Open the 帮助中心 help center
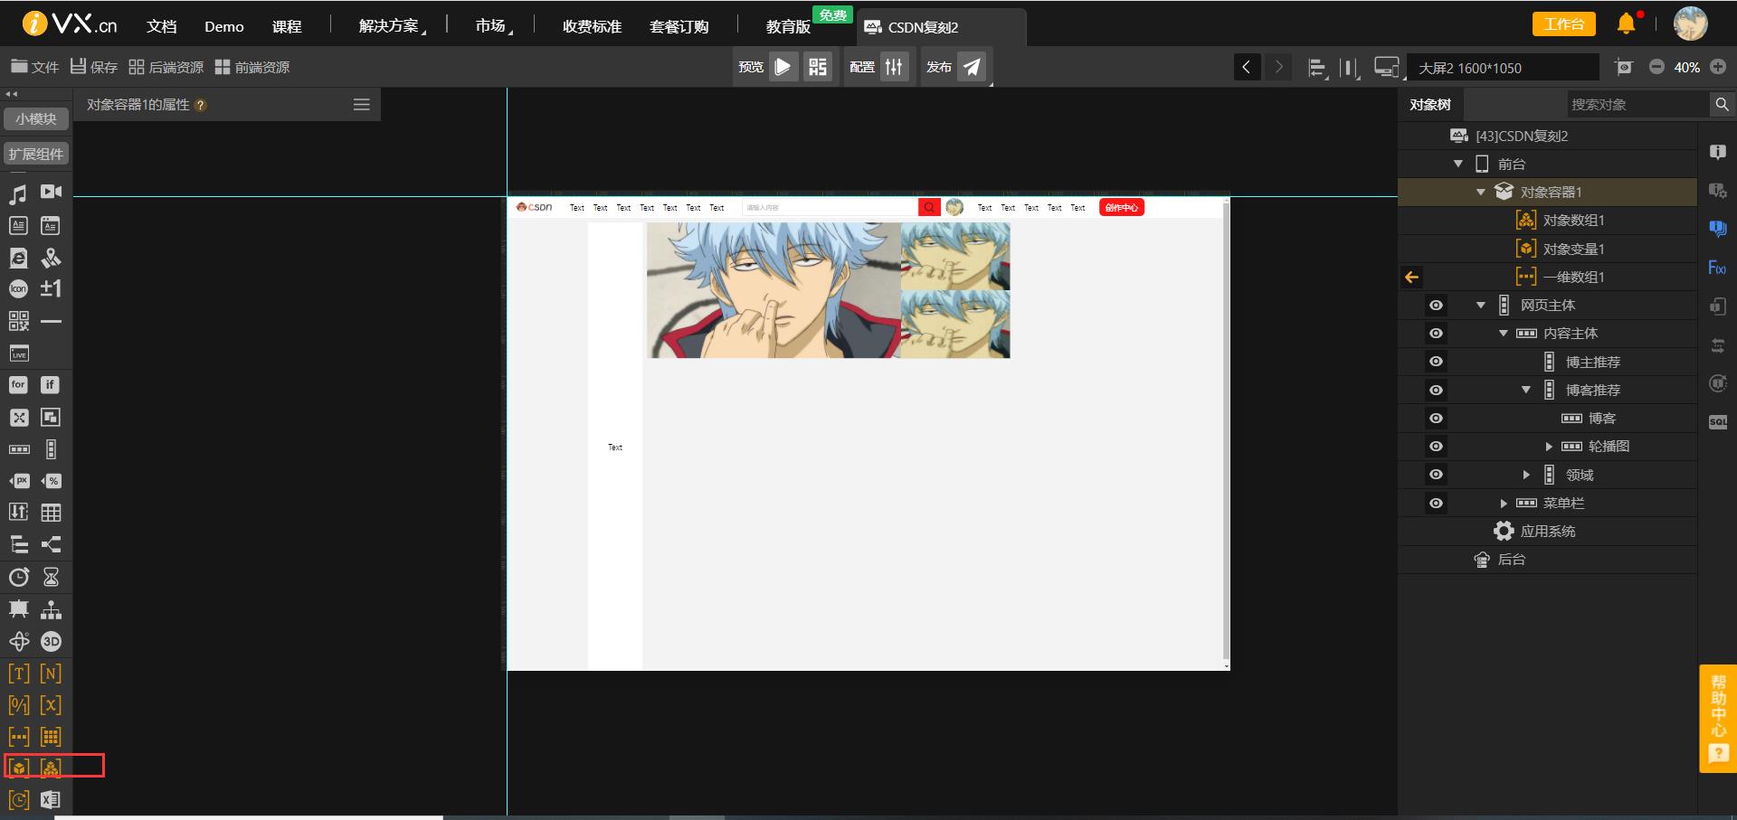Viewport: 1737px width, 820px height. [x=1718, y=719]
